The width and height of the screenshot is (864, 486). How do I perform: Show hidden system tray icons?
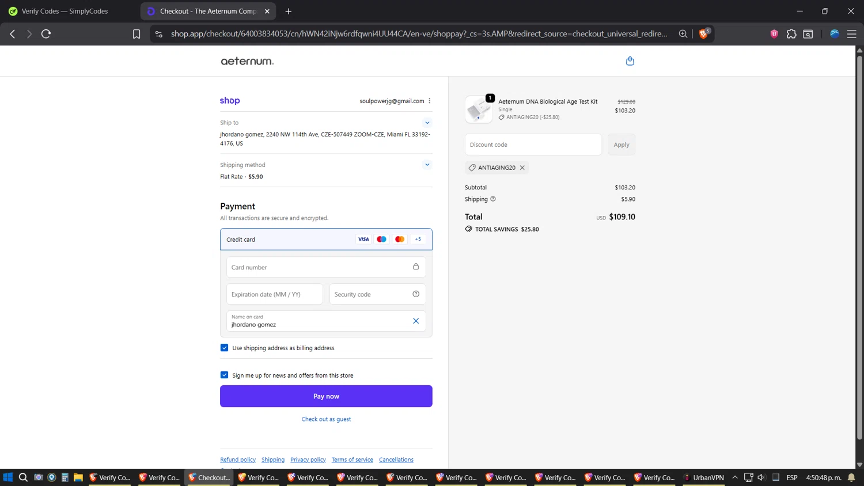(x=735, y=477)
